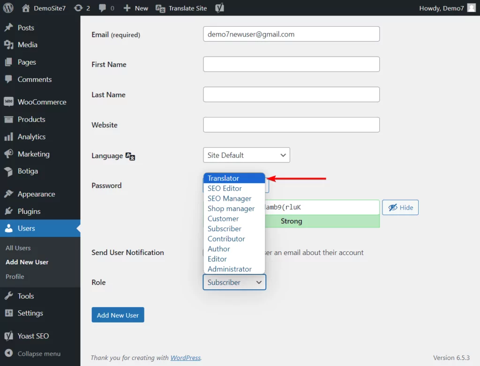
Task: Select SEO Editor role option
Action: coord(234,188)
